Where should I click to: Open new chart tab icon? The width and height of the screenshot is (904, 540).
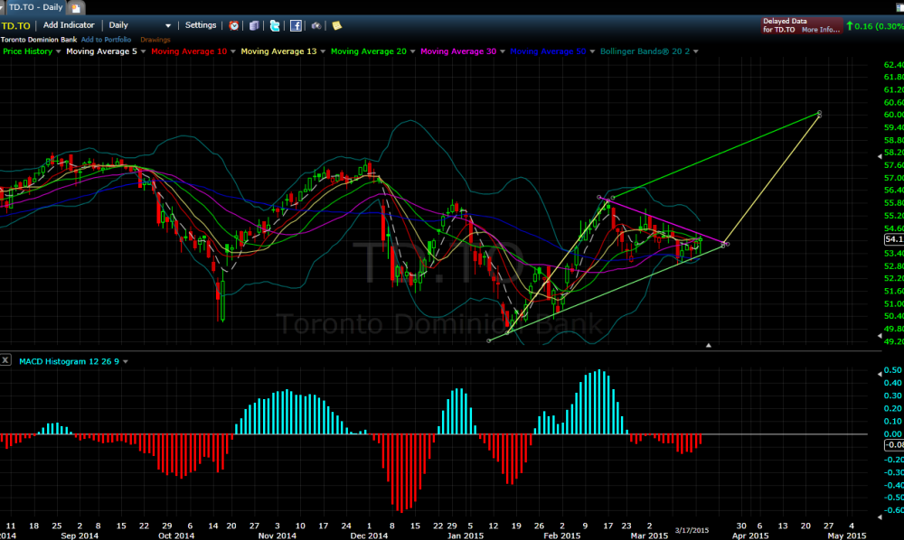point(76,7)
